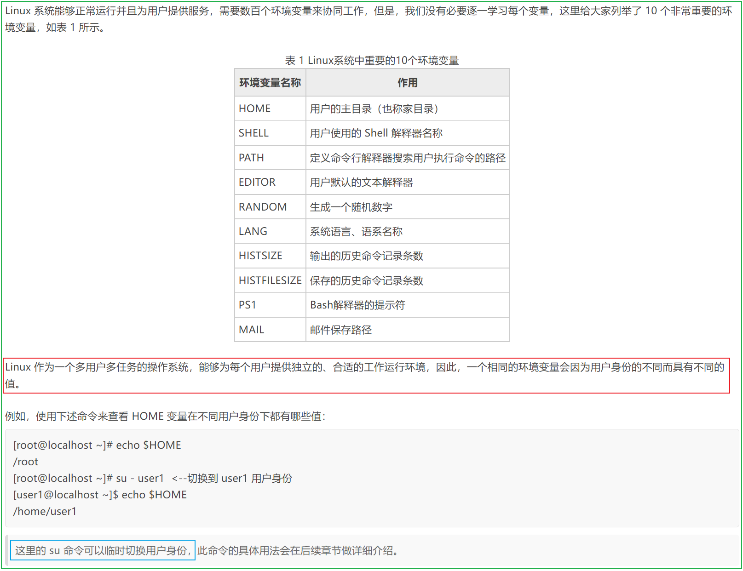743x571 pixels.
Task: Click the description 邮件保存路径
Action: coord(408,330)
